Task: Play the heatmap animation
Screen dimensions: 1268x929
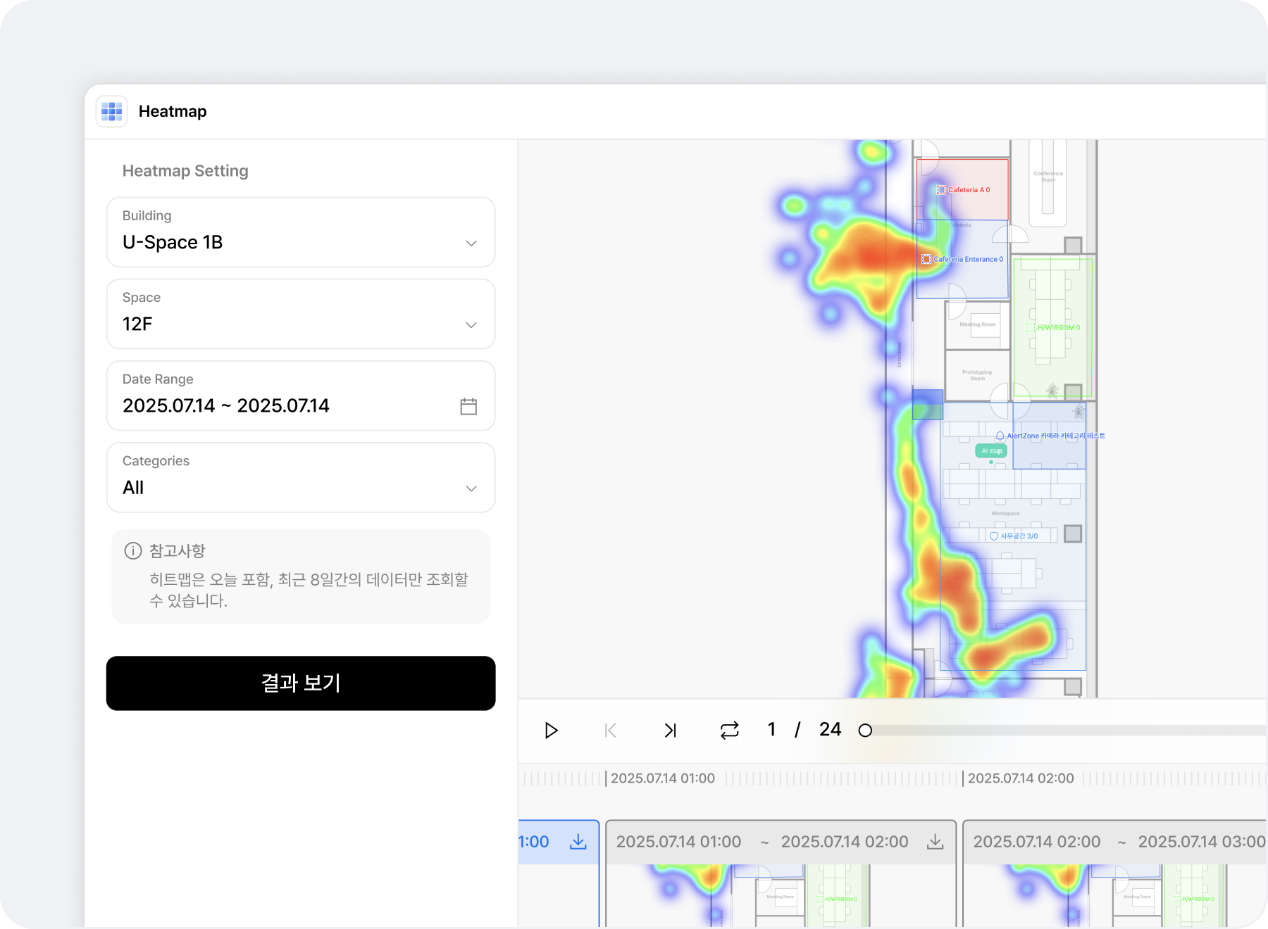Action: [x=551, y=731]
